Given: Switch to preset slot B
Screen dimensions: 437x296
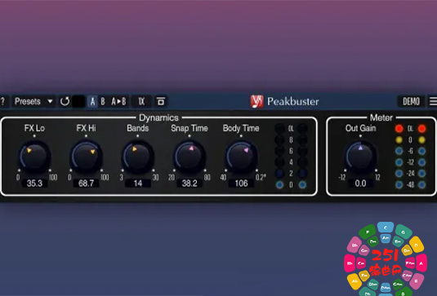Looking at the screenshot, I should tap(103, 101).
